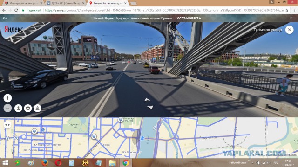The width and height of the screenshot is (298, 167).
Task: Switch to the Мотоциклисты могут tab
Action: pos(24,3)
